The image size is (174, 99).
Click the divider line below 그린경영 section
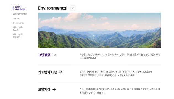(99, 65)
